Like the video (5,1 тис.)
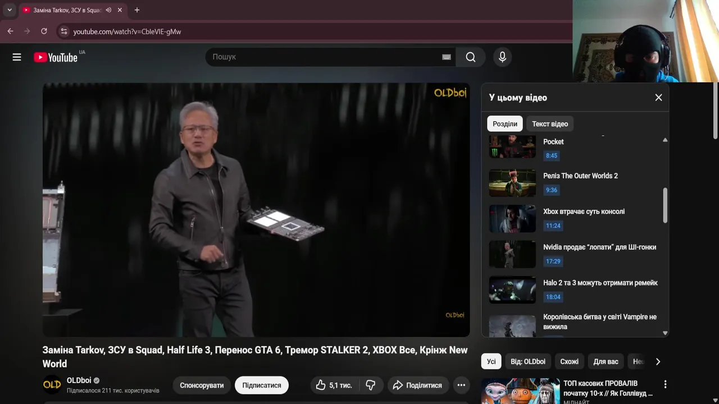 click(334, 385)
